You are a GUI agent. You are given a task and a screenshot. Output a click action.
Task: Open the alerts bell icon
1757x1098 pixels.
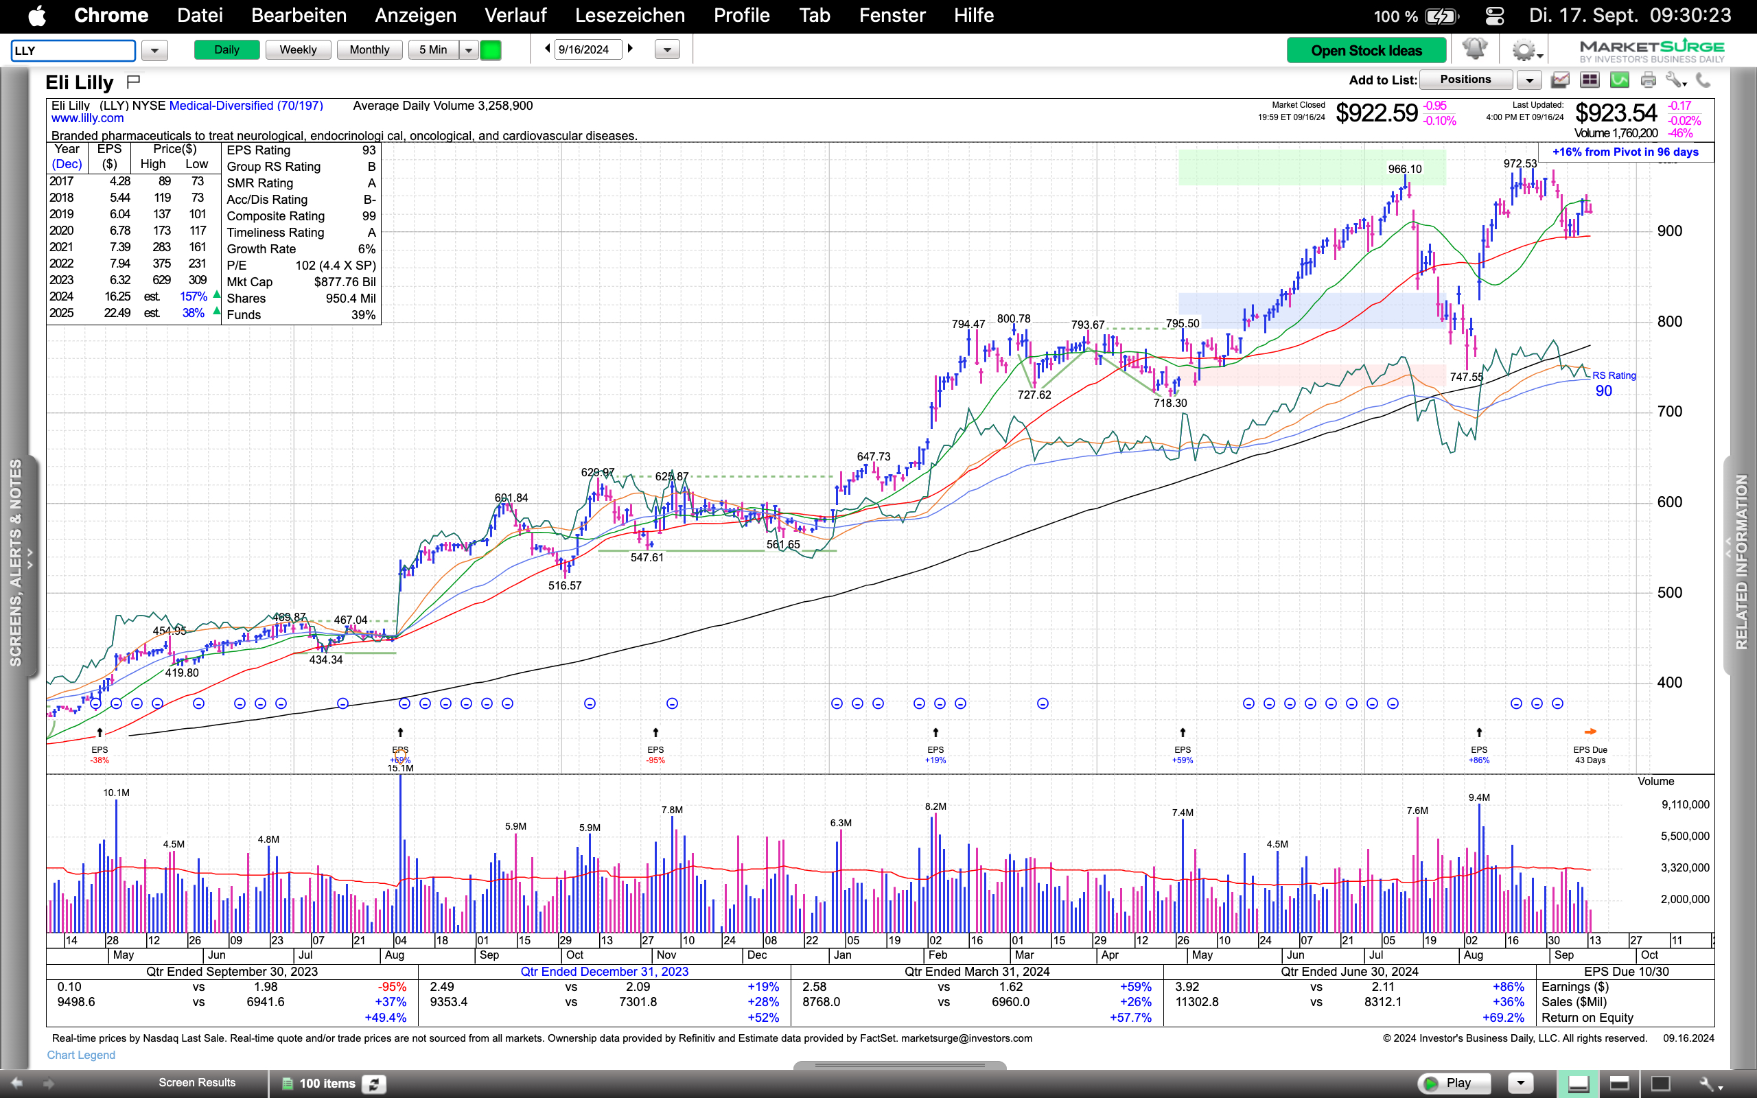[x=1474, y=49]
